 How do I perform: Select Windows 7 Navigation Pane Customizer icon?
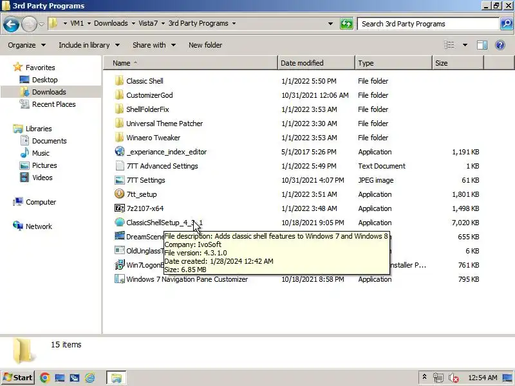(120, 279)
